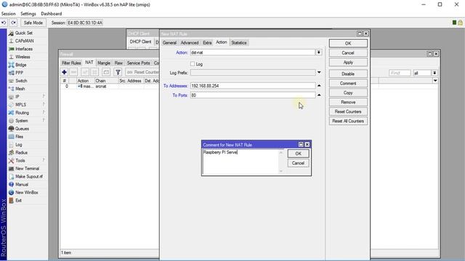Switch to Mangle tab in Firewall
Viewport: 465px width, 261px height.
(104, 63)
